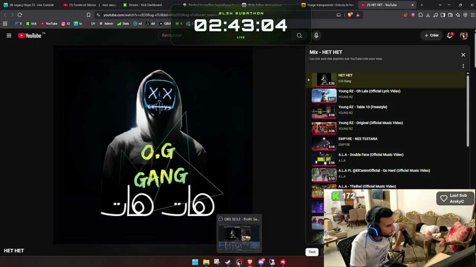
Task: Open a new browser tab
Action: click(x=422, y=5)
